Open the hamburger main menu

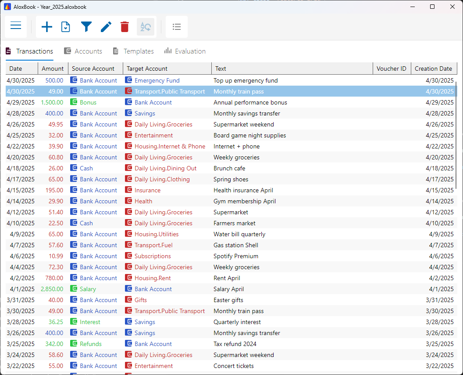click(x=16, y=26)
